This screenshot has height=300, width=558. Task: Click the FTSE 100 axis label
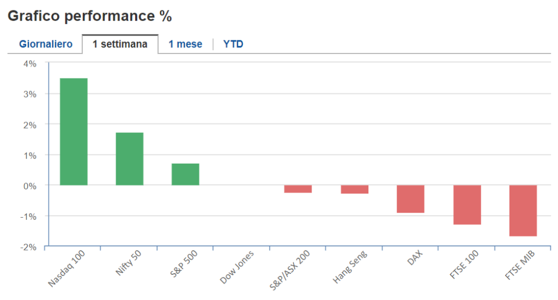pyautogui.click(x=464, y=265)
